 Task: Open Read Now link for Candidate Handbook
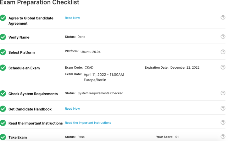point(72,109)
